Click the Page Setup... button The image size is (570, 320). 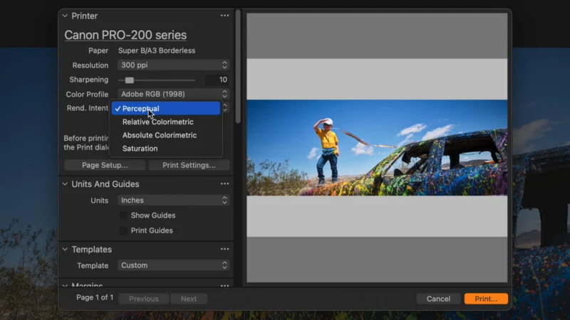105,165
